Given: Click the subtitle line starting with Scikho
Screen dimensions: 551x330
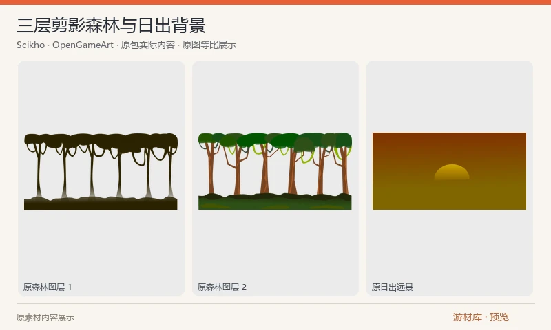Looking at the screenshot, I should [127, 45].
